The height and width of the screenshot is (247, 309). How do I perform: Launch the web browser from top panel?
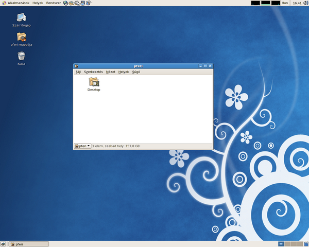point(66,3)
